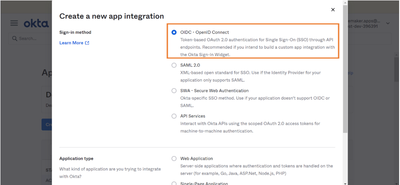Click the 'SAML 2.0' label text
Image resolution: width=400 pixels, height=185 pixels.
190,65
